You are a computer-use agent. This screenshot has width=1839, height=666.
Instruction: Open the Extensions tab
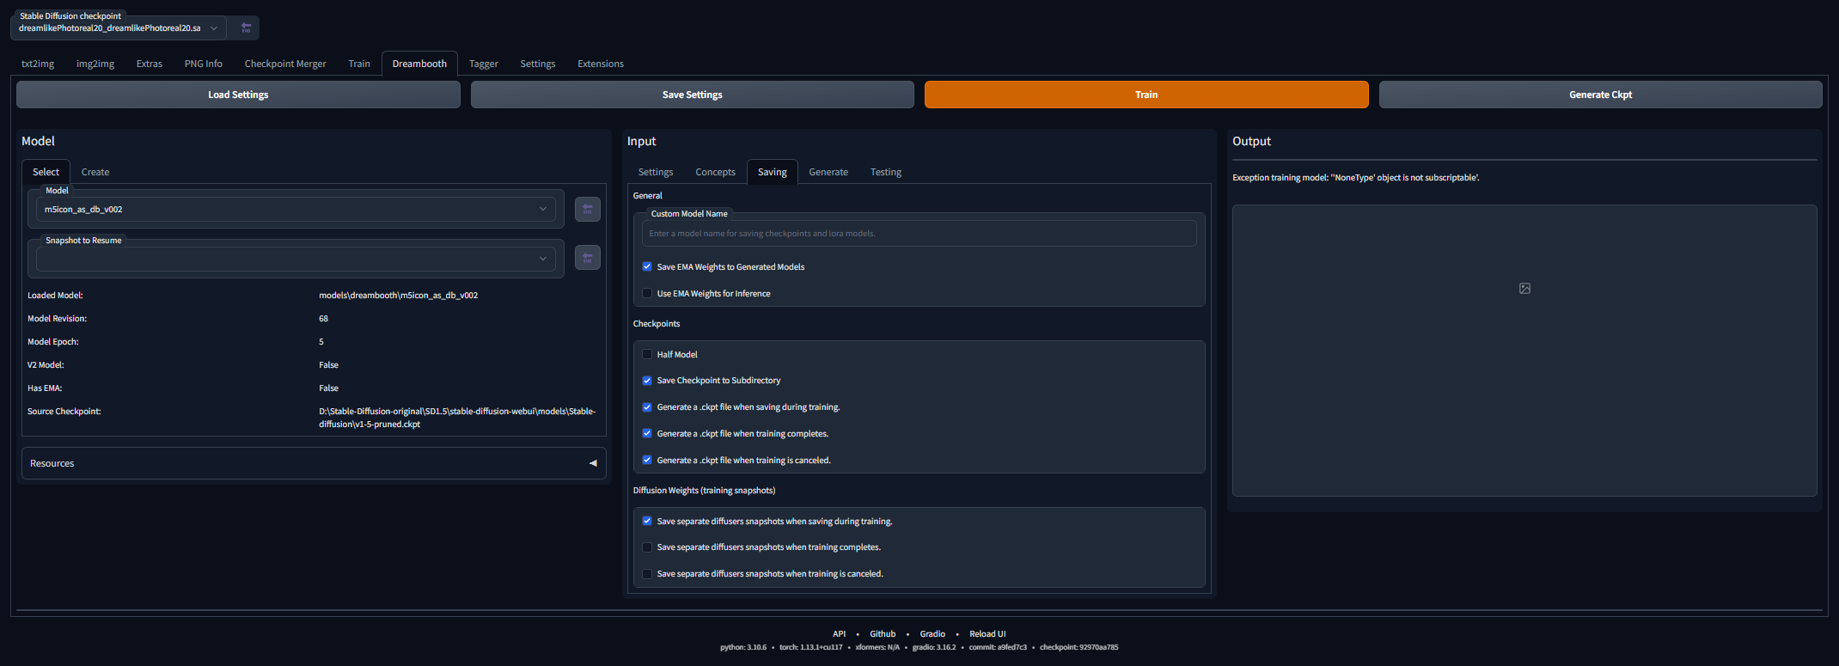tap(601, 64)
